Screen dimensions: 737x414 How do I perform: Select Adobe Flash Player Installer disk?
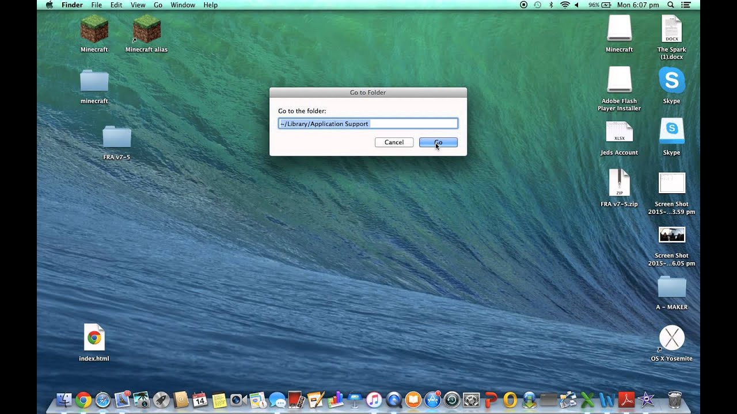[619, 80]
